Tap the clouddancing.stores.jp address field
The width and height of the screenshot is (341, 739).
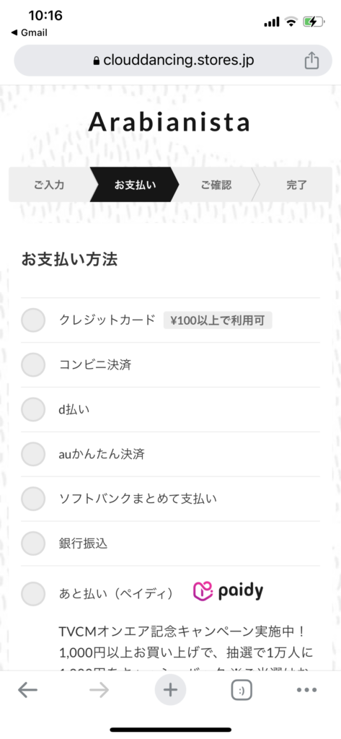coord(173,61)
